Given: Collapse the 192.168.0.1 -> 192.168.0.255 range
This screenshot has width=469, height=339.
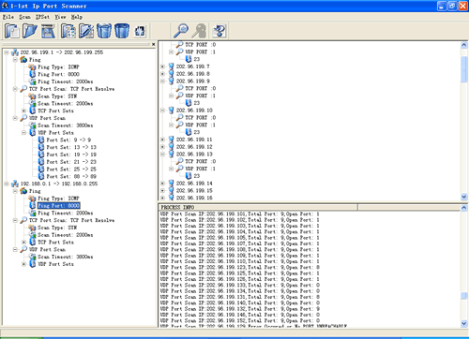Looking at the screenshot, I should (7, 184).
